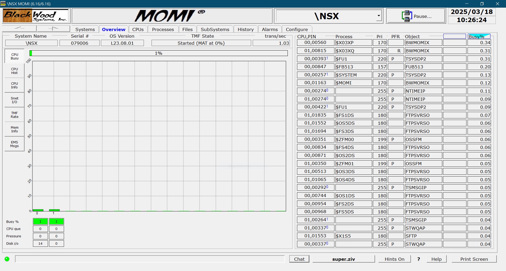This screenshot has width=506, height=271.
Task: Open the Mem Info side panel
Action: pyautogui.click(x=14, y=129)
